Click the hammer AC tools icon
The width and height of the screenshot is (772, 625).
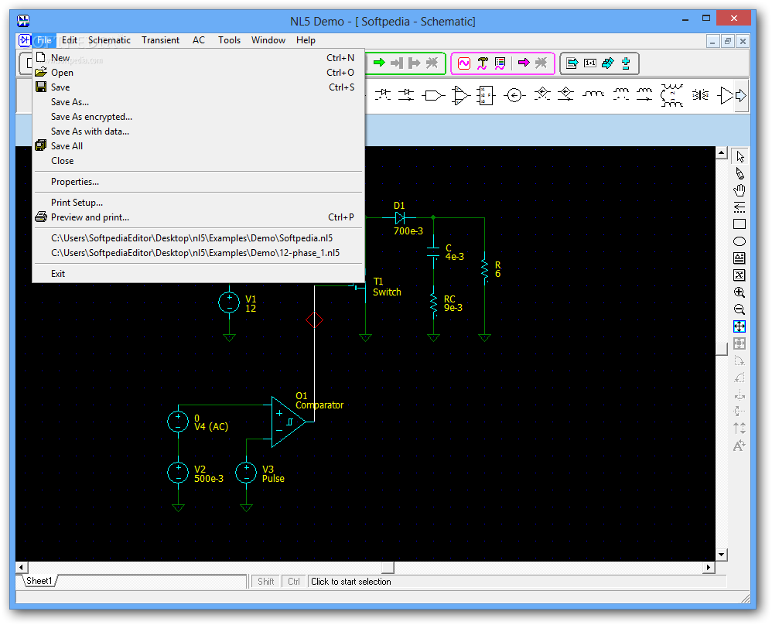pos(483,63)
